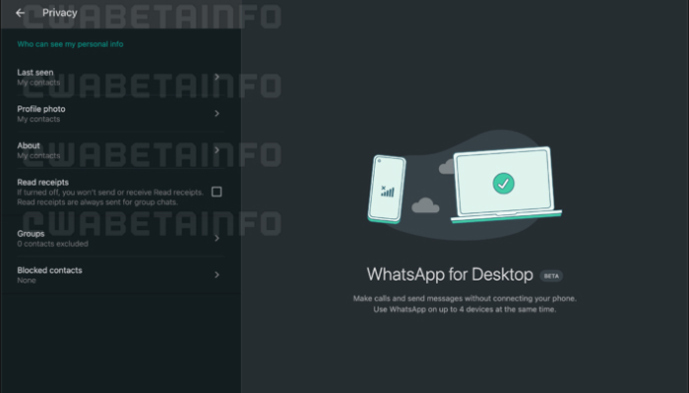
Task: Select Blocked contacts entry
Action: click(120, 275)
